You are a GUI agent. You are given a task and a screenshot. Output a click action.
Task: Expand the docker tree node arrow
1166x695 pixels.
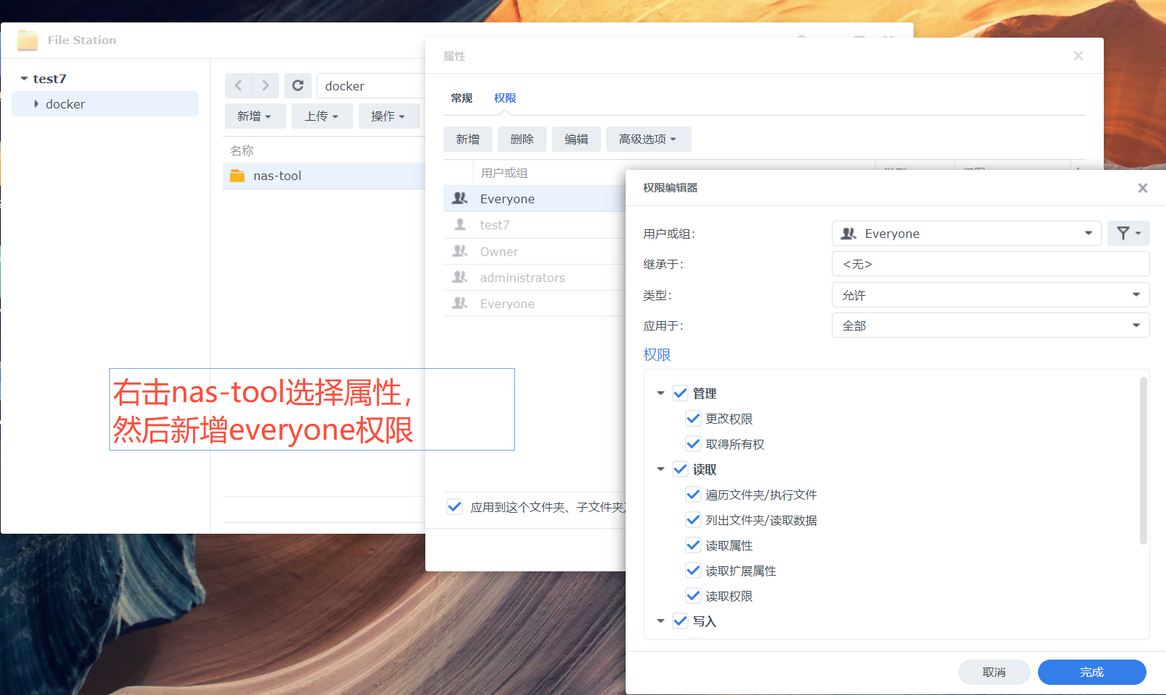36,104
